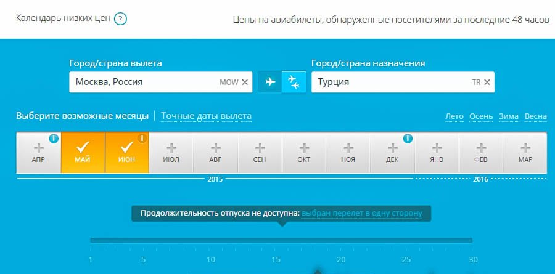Click 'выбран перелет в одну сторону' link
This screenshot has height=274, width=555.
pos(362,213)
